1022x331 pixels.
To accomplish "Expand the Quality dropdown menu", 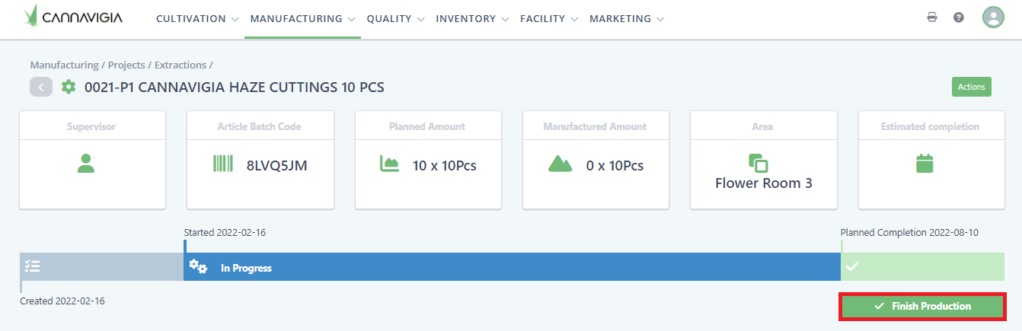I will [x=394, y=19].
